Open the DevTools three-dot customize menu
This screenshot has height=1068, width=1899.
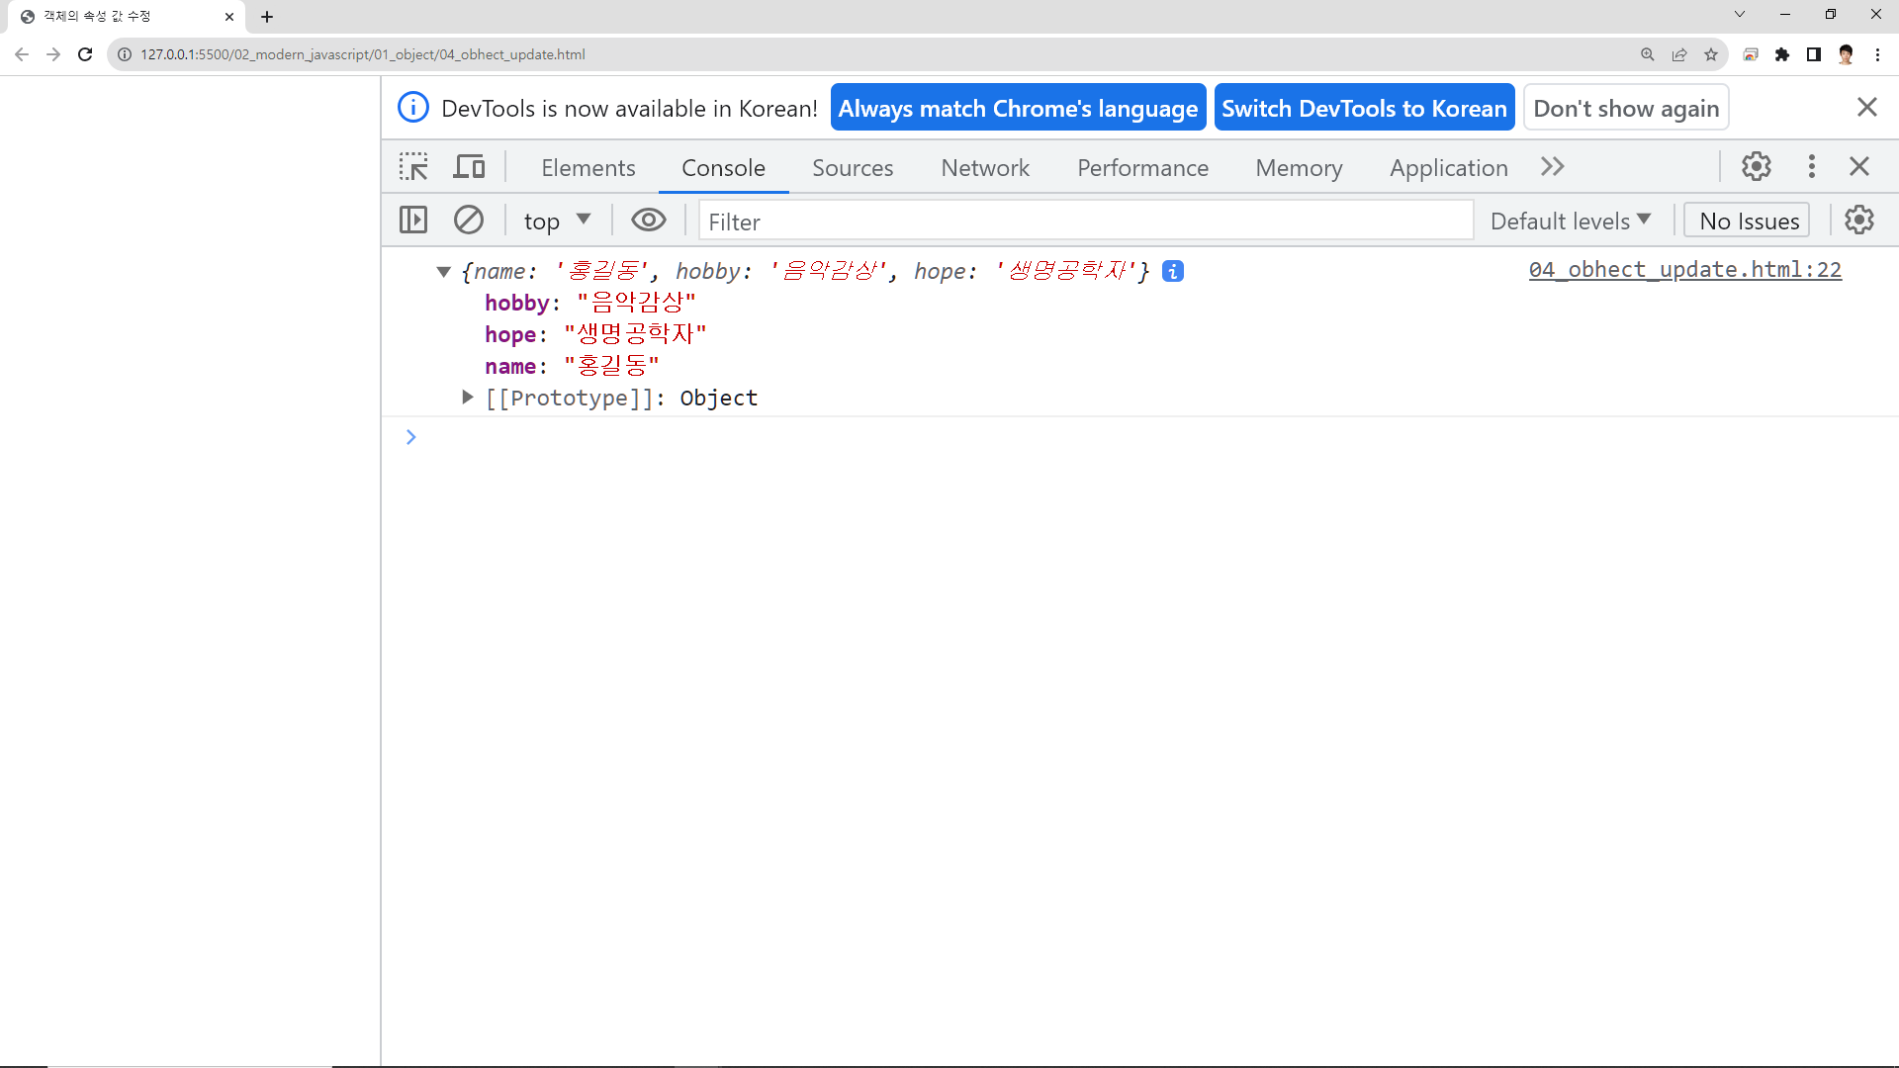(1811, 167)
